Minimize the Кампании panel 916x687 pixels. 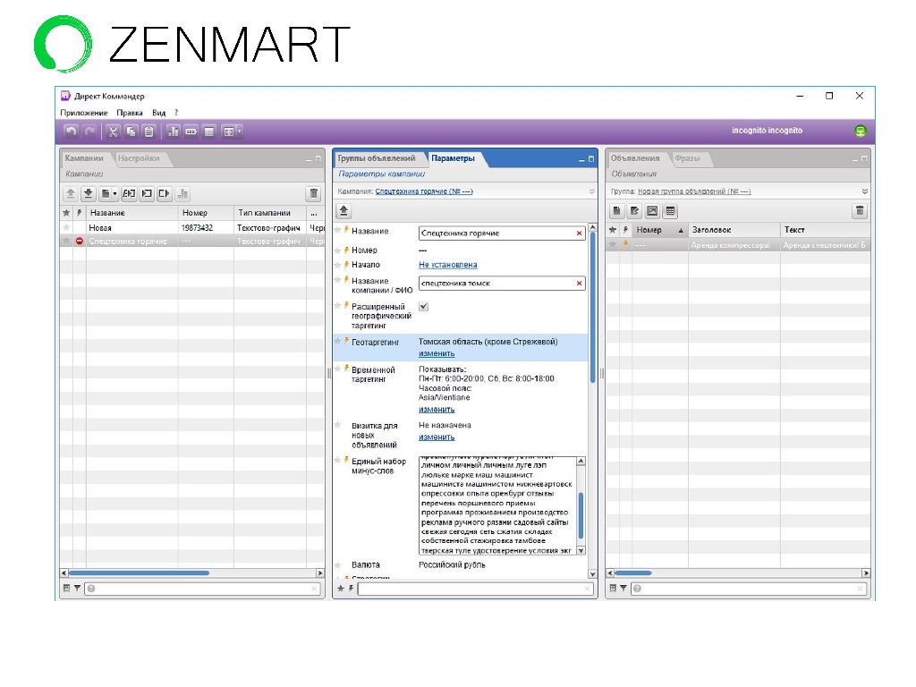309,159
